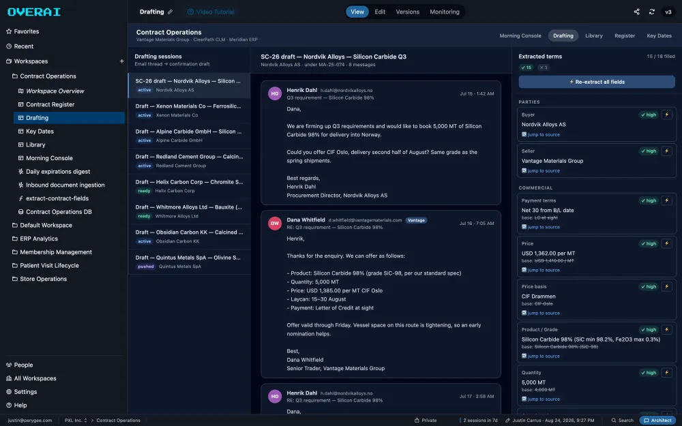The width and height of the screenshot is (682, 426).
Task: Click the lightning icon for Product / Grade
Action: [x=666, y=329]
